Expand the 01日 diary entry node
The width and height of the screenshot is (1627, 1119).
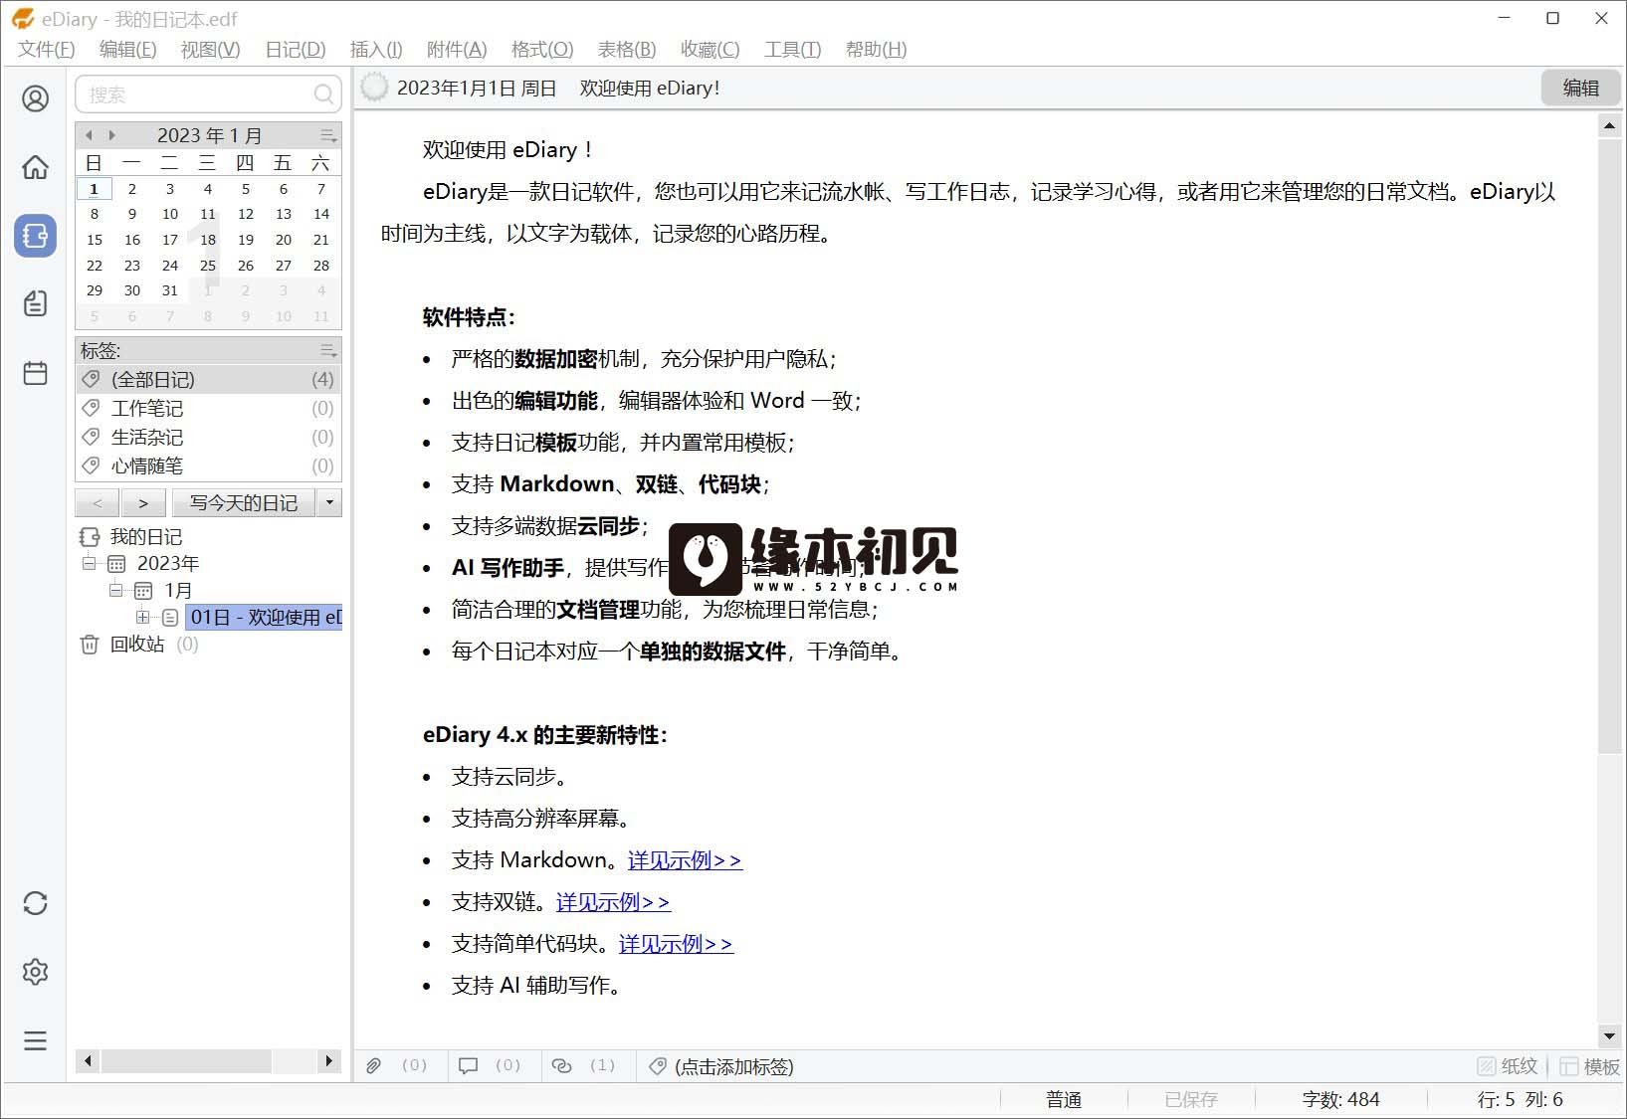(142, 617)
